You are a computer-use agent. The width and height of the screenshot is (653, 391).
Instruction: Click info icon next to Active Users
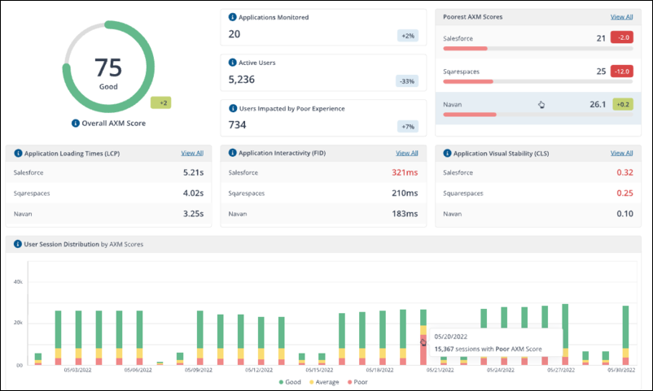tap(233, 63)
